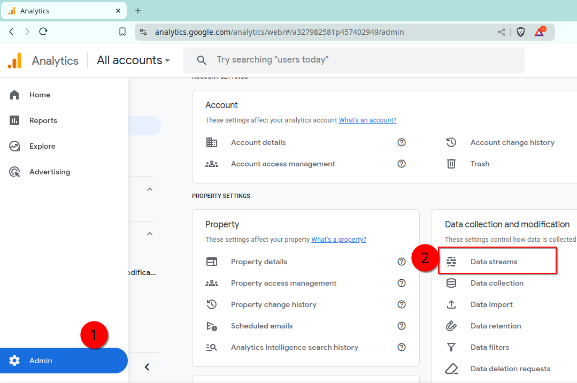Open Data deletion requests
Screen dimensions: 577x383
510,369
